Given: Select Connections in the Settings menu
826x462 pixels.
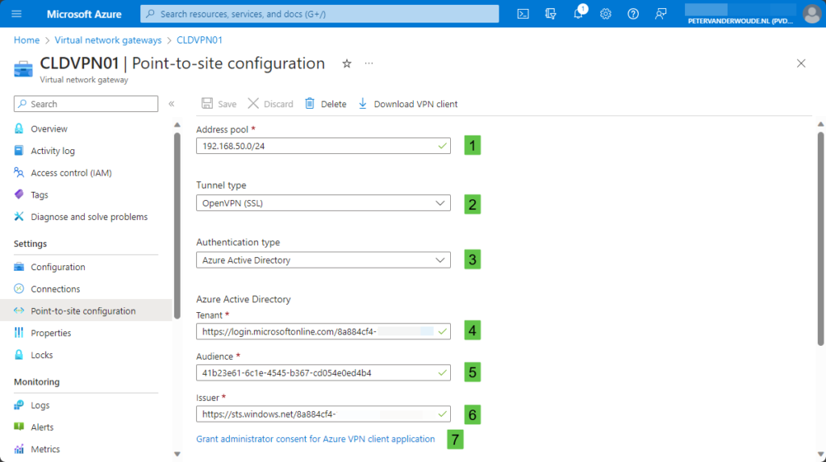Looking at the screenshot, I should pyautogui.click(x=55, y=289).
